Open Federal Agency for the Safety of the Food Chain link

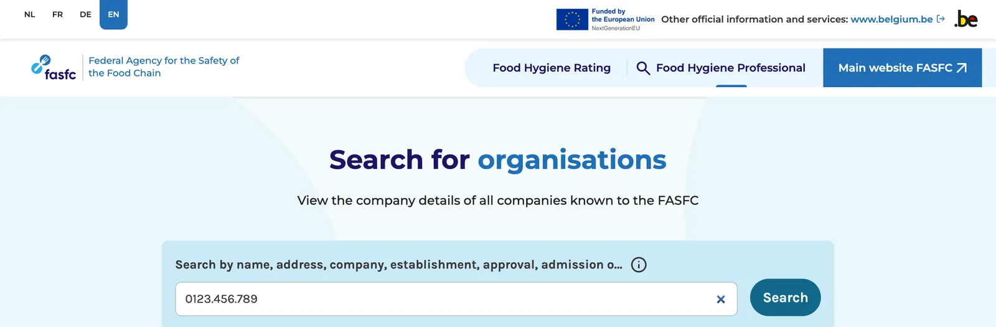point(164,67)
